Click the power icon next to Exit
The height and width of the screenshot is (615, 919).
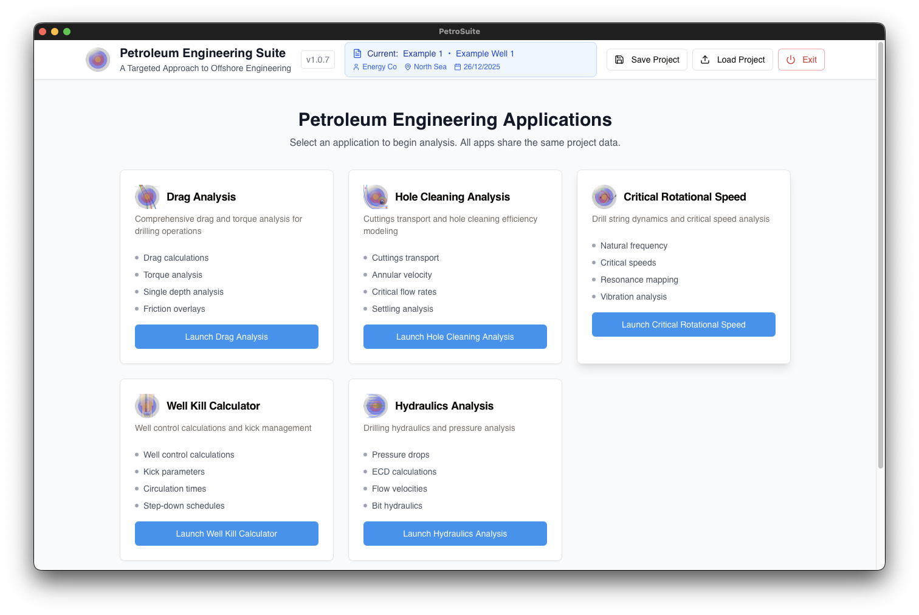coord(790,59)
